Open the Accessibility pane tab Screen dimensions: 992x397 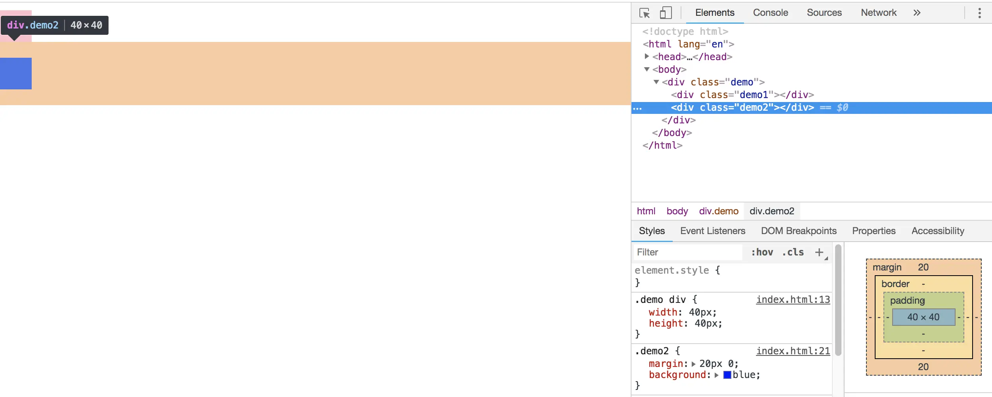pyautogui.click(x=938, y=231)
